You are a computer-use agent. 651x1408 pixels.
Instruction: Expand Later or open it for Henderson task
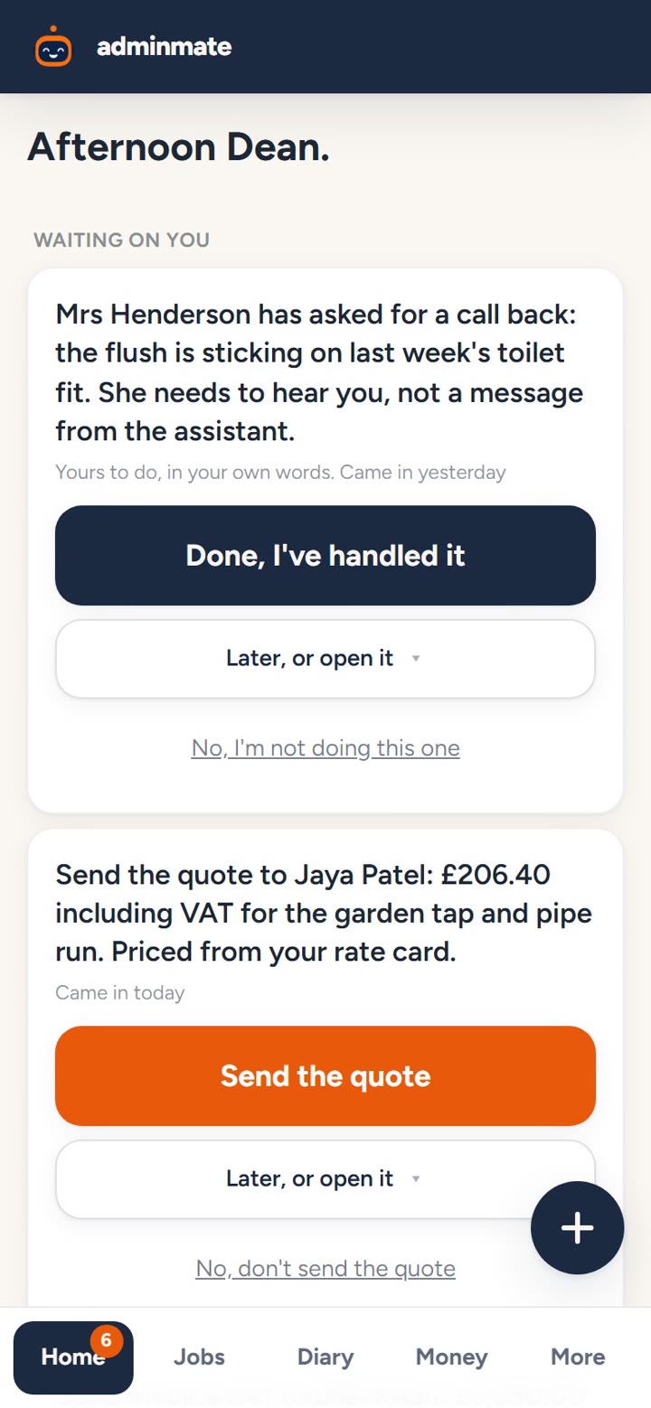click(325, 659)
